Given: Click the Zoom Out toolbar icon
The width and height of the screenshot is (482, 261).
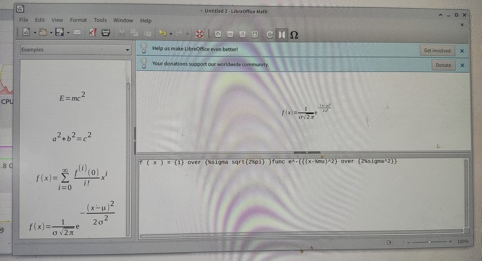Looking at the screenshot, I should tap(230, 34).
